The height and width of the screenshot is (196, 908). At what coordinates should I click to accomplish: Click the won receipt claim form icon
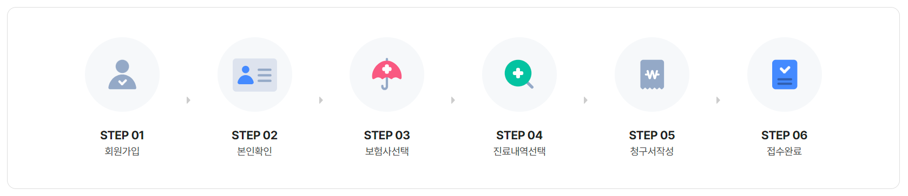[652, 75]
